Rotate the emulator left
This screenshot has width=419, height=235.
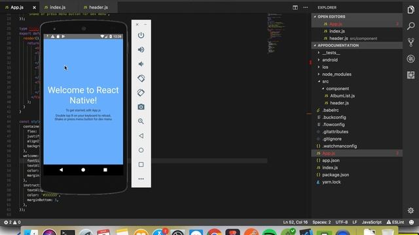(x=141, y=78)
